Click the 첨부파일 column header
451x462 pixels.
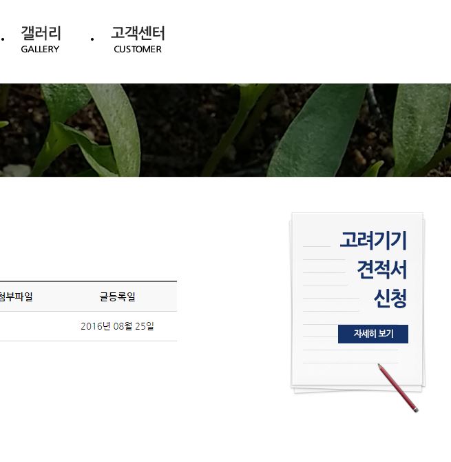pos(16,297)
